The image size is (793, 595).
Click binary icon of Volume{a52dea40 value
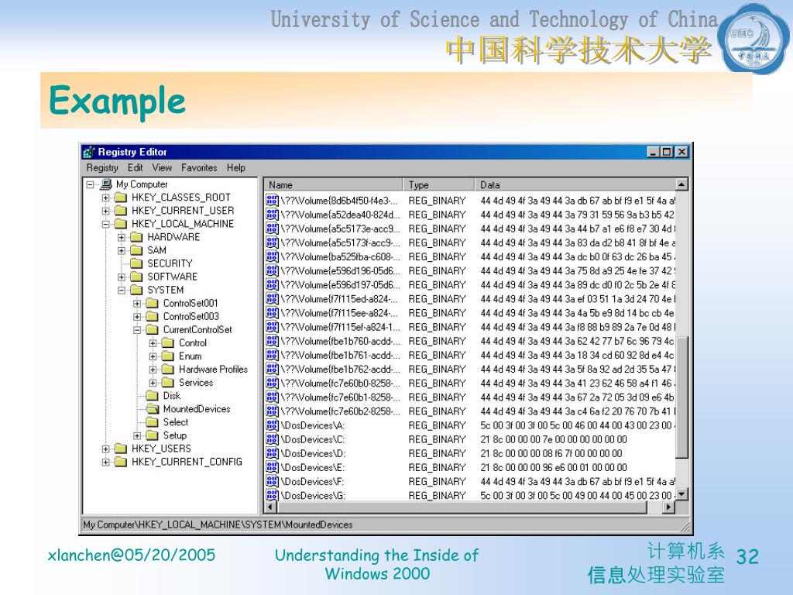point(272,215)
